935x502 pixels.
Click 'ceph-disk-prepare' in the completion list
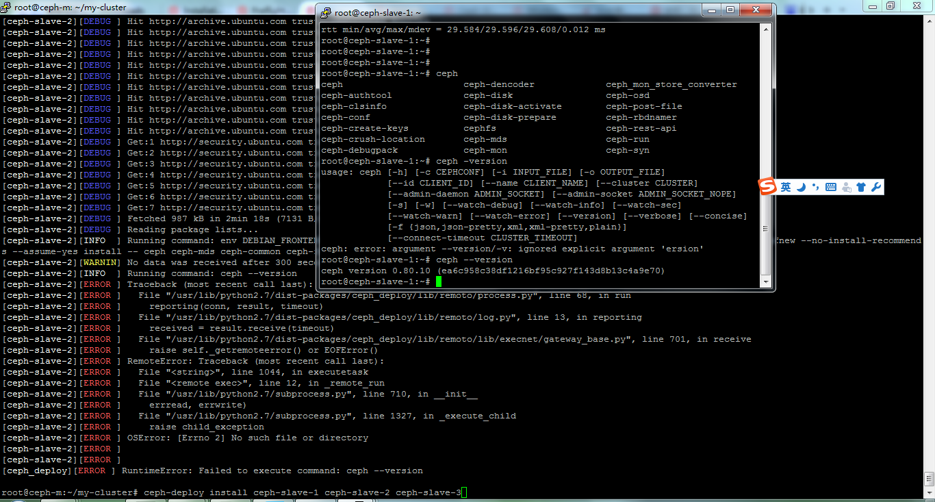[x=510, y=117]
